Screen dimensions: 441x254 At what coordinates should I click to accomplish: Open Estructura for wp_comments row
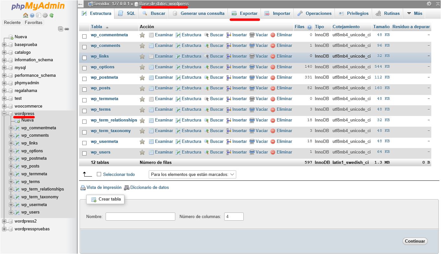(x=188, y=46)
